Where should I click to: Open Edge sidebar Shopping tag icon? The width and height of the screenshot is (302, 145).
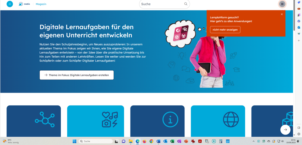pos(299,2)
